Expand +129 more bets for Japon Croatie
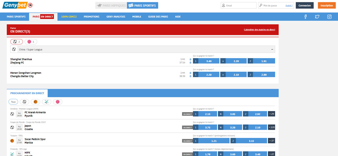 (272, 127)
